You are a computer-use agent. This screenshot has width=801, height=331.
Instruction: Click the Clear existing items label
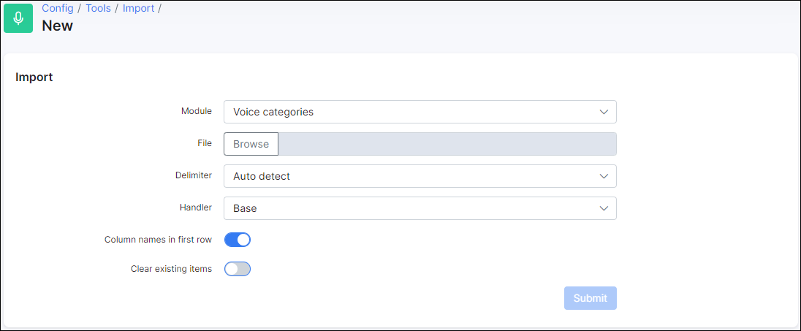click(x=171, y=269)
